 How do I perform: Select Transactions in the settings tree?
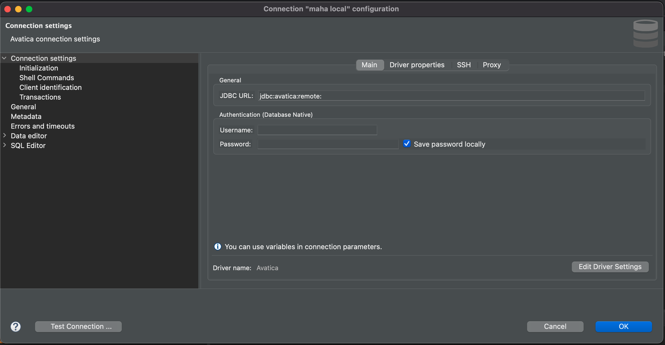click(40, 97)
